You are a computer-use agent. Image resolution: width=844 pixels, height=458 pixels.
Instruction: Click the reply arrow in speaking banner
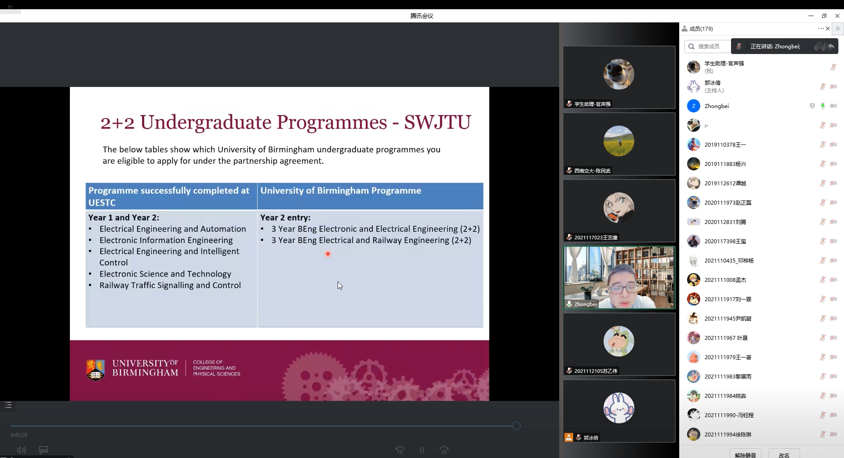pos(831,46)
